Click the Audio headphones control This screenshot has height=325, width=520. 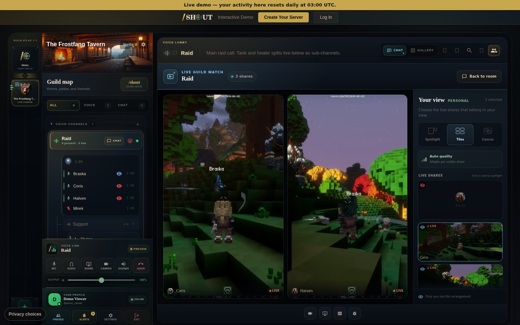click(x=71, y=265)
